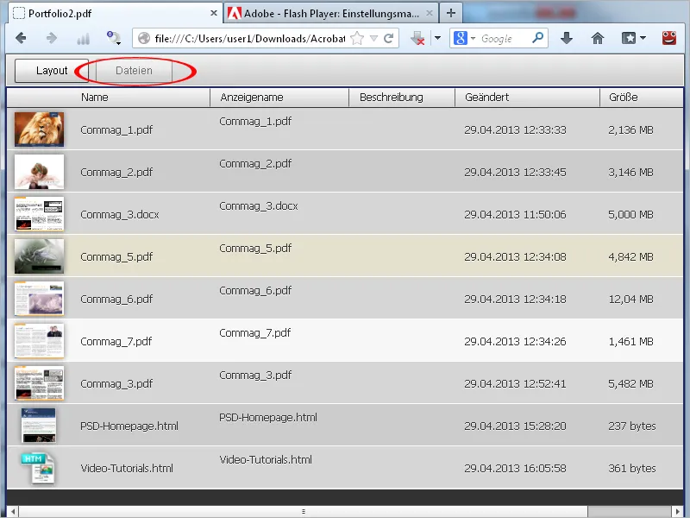This screenshot has height=518, width=690.
Task: Click the HTM file icon of Video-Tutorials.html
Action: [37, 468]
